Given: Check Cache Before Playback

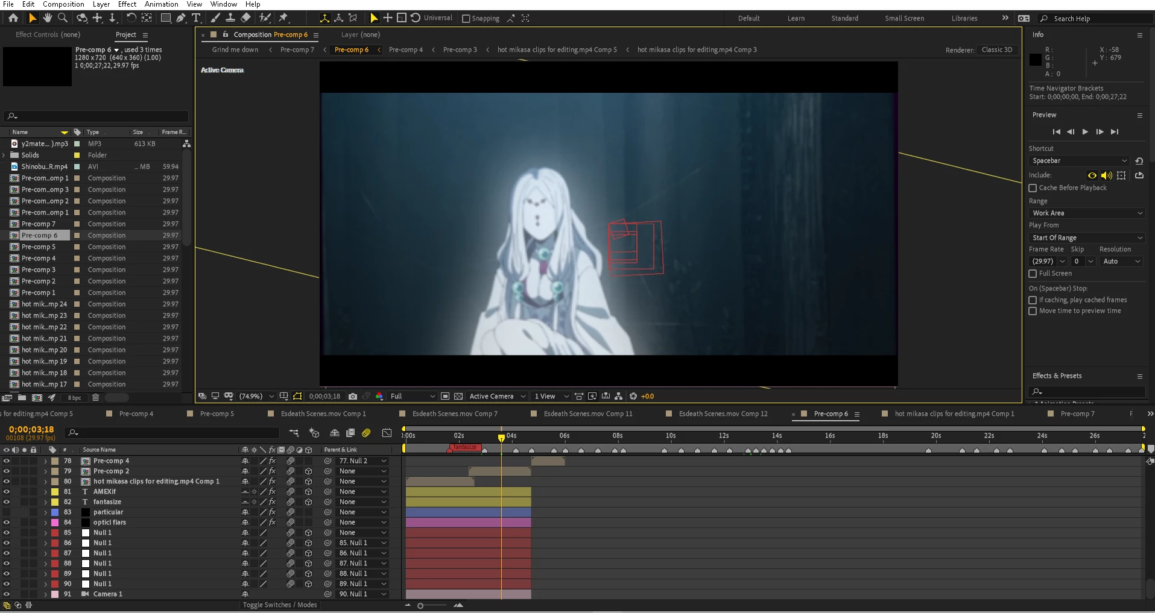Looking at the screenshot, I should tap(1033, 188).
